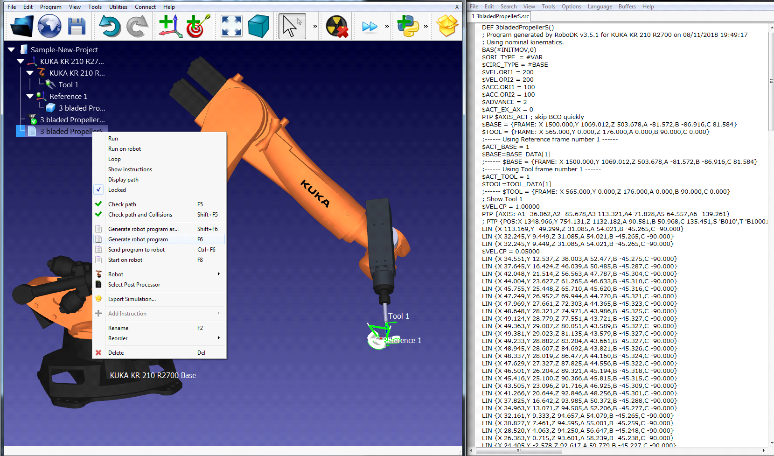This screenshot has height=456, width=774.
Task: Switch to isometric view with the cube icon
Action: coord(258,26)
